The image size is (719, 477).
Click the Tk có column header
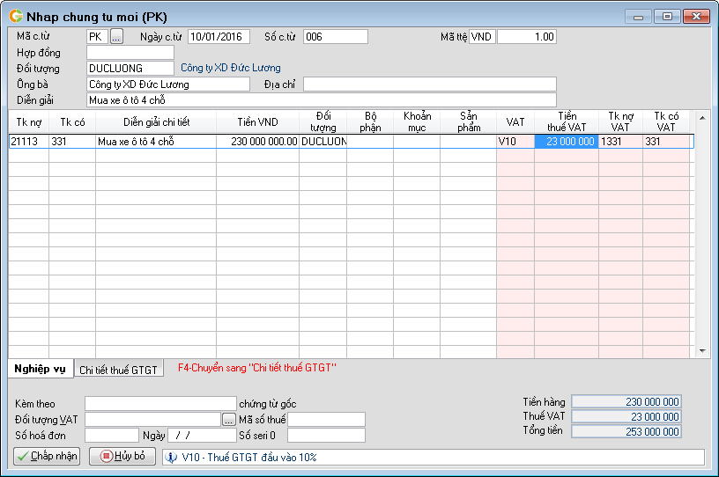[x=72, y=121]
